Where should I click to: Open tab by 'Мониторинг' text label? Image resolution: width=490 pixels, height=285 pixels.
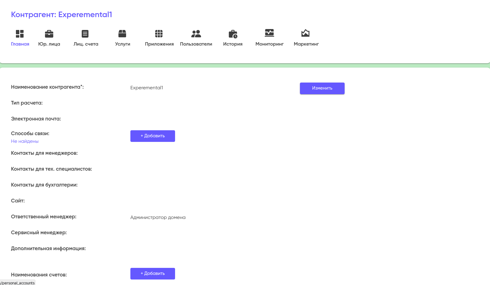pyautogui.click(x=269, y=44)
